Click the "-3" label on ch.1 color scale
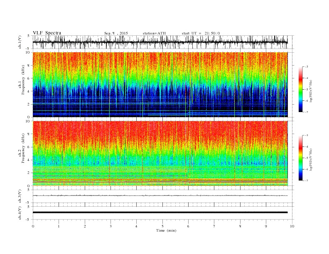 pyautogui.click(x=306, y=67)
